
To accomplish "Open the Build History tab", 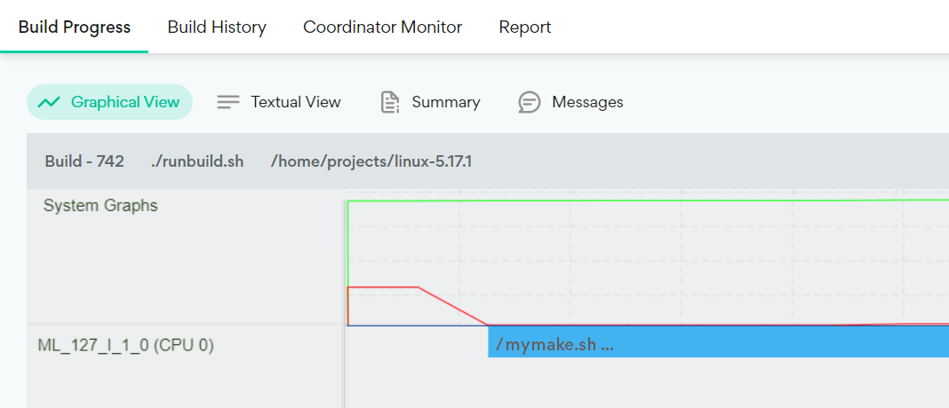I will [x=217, y=27].
